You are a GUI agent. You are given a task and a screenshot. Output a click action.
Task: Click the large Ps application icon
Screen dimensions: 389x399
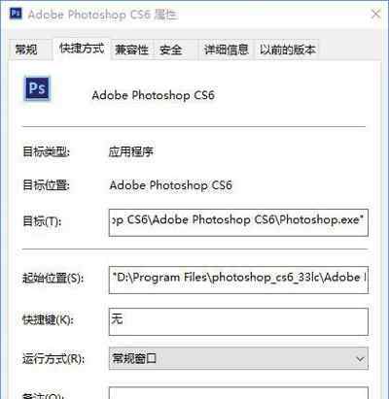37,88
